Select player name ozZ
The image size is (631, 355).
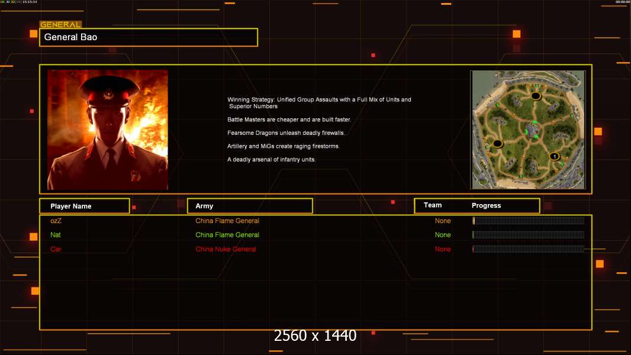(56, 221)
